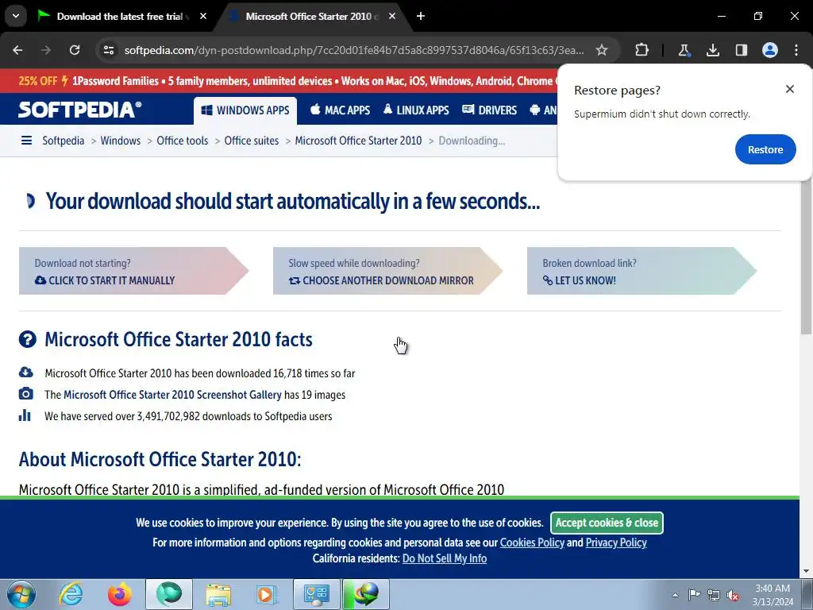
Task: Open the Control Panel taskbar icon
Action: click(x=317, y=594)
